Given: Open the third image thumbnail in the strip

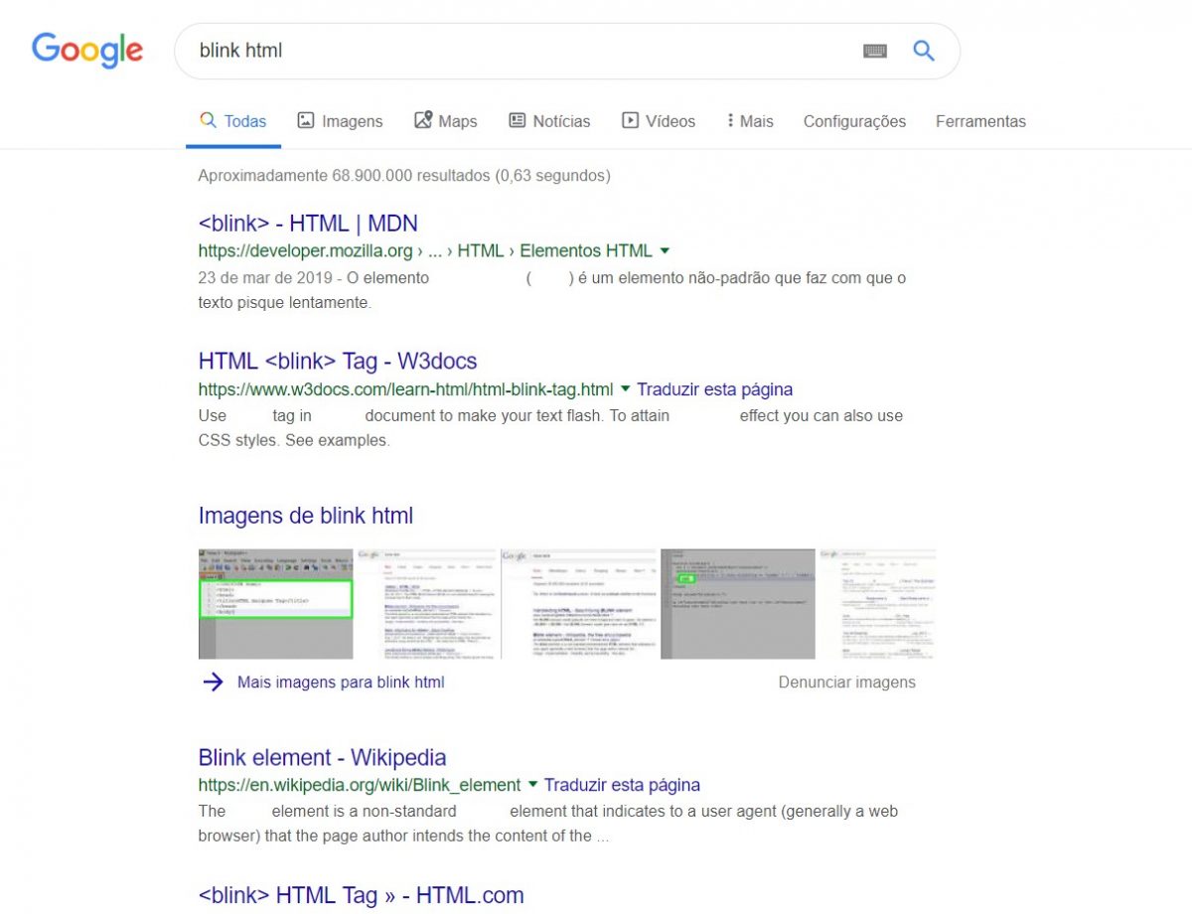Looking at the screenshot, I should [x=579, y=603].
